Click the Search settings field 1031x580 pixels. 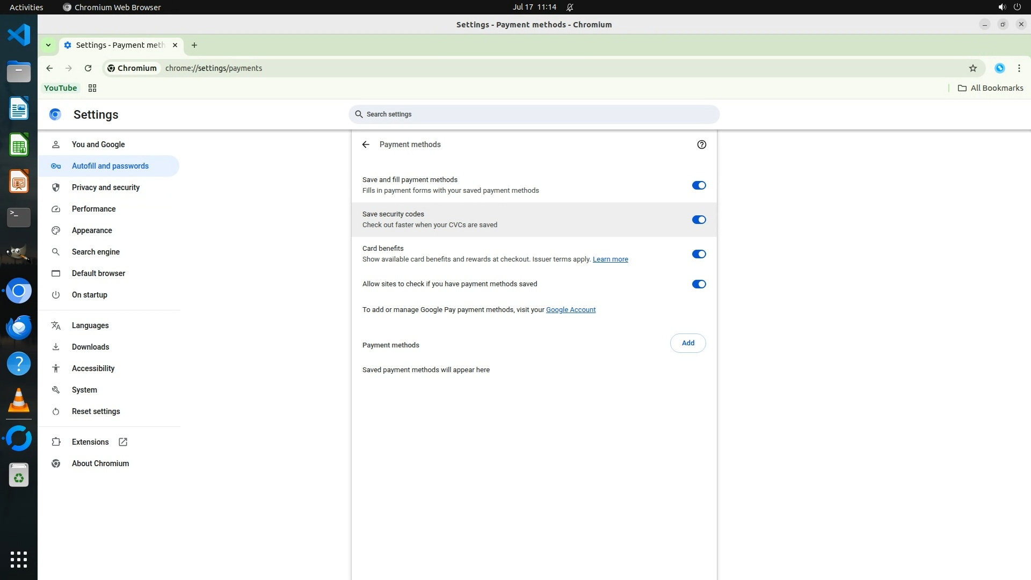534,114
